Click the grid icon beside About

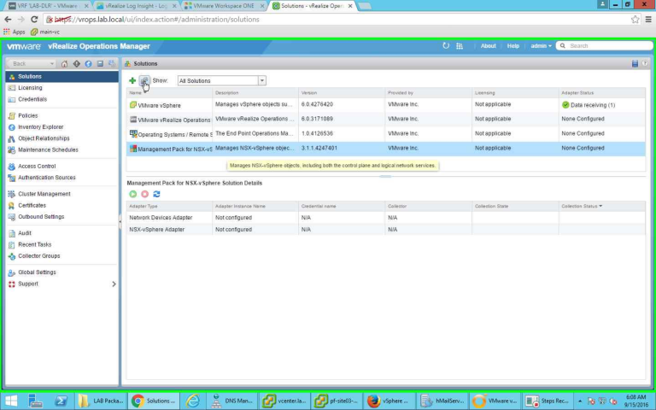[x=460, y=46]
